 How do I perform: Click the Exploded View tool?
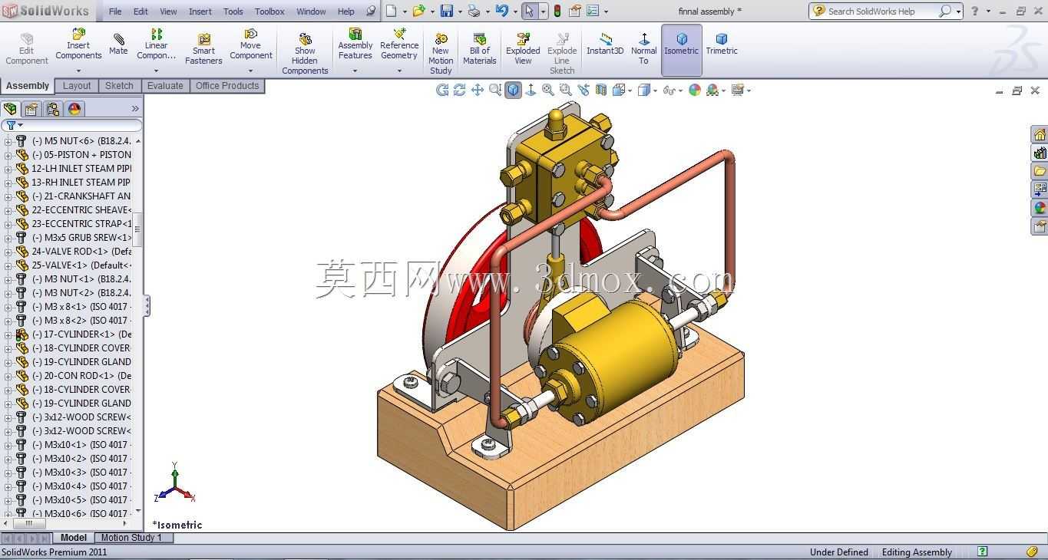pos(523,49)
